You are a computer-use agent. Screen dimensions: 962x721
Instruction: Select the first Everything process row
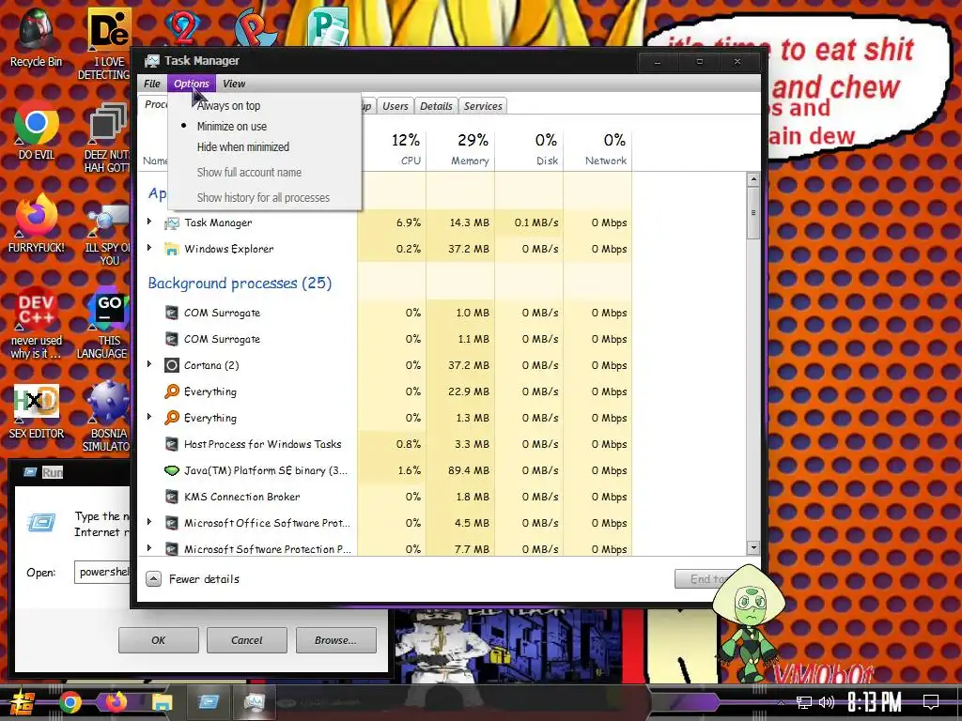(x=386, y=391)
